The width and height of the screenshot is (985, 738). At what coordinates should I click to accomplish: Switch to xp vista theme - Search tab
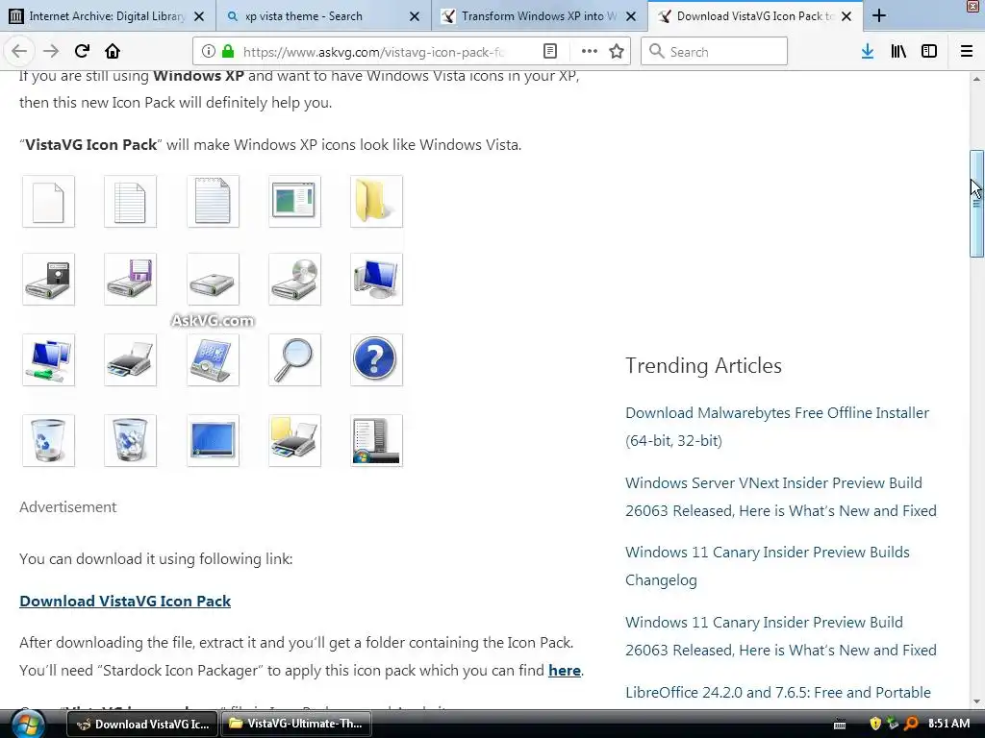[x=323, y=16]
